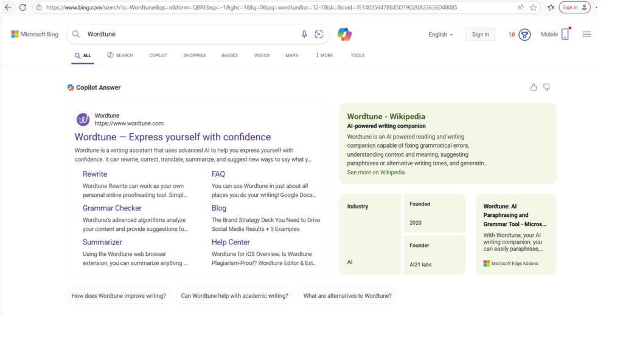Image resolution: width=623 pixels, height=350 pixels.
Task: Click See more on Wikipedia
Action: coord(376,172)
